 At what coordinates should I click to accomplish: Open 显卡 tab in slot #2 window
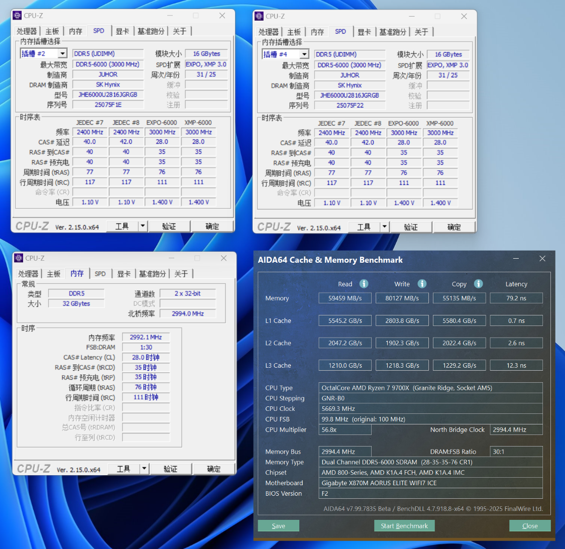point(122,31)
